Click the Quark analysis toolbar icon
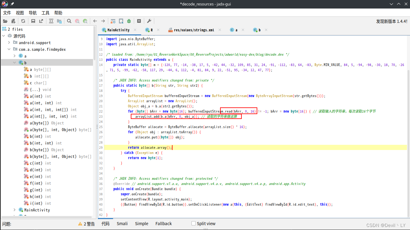This screenshot has width=410, height=230. pyautogui.click(x=121, y=21)
